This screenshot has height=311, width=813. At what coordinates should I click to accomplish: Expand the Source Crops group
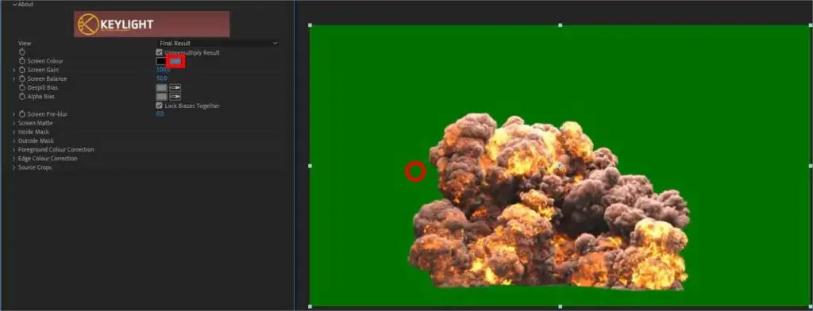click(x=14, y=167)
